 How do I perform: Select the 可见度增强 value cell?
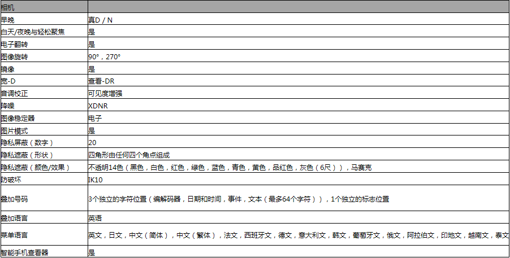click(x=106, y=93)
